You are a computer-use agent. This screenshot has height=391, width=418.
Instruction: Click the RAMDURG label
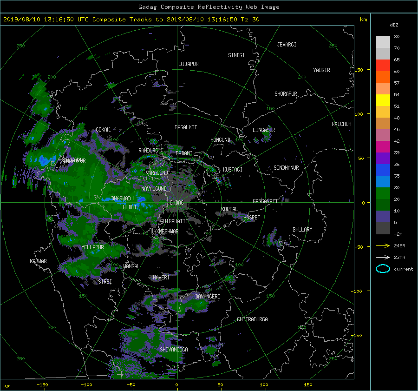click(148, 151)
